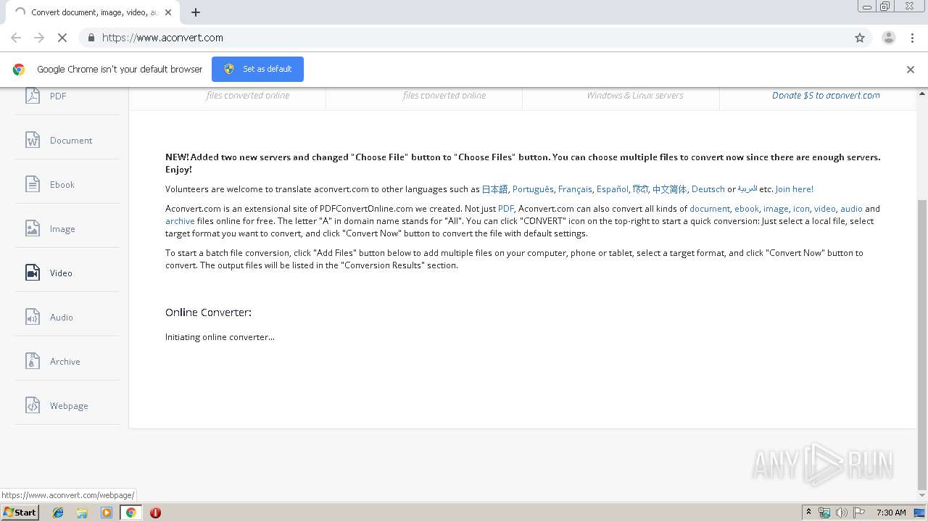Select the Document sidebar menu label
Image resolution: width=928 pixels, height=522 pixels.
click(x=71, y=141)
